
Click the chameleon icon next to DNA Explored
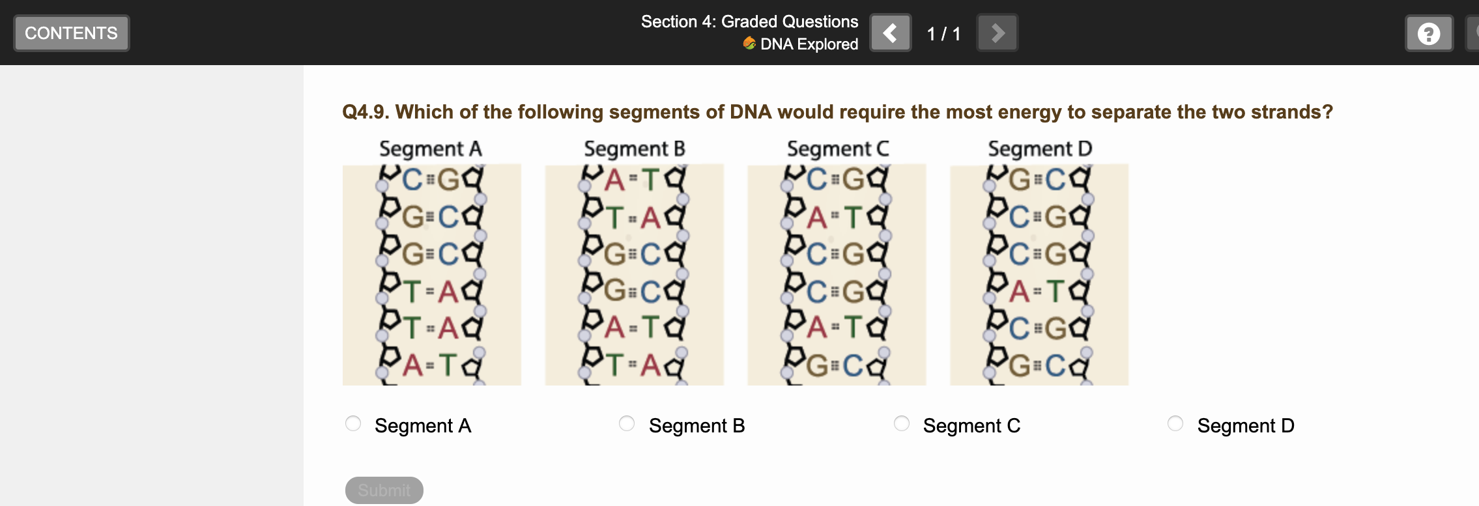click(x=748, y=44)
